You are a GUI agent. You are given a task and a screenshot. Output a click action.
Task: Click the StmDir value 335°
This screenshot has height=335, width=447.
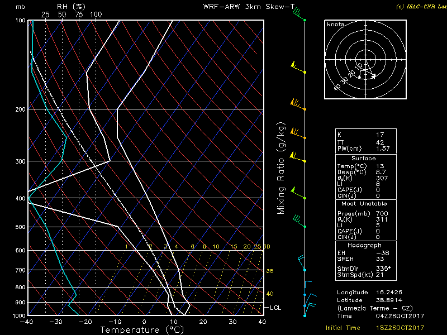click(x=383, y=269)
